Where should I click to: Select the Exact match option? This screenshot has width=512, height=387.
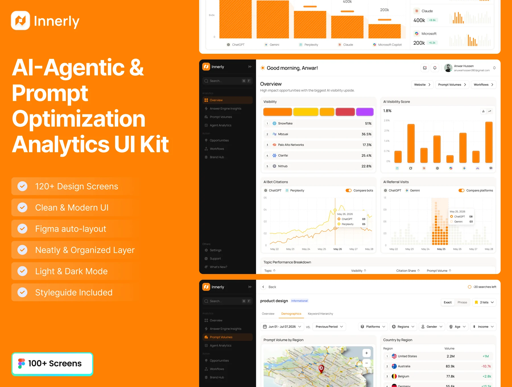(x=447, y=302)
